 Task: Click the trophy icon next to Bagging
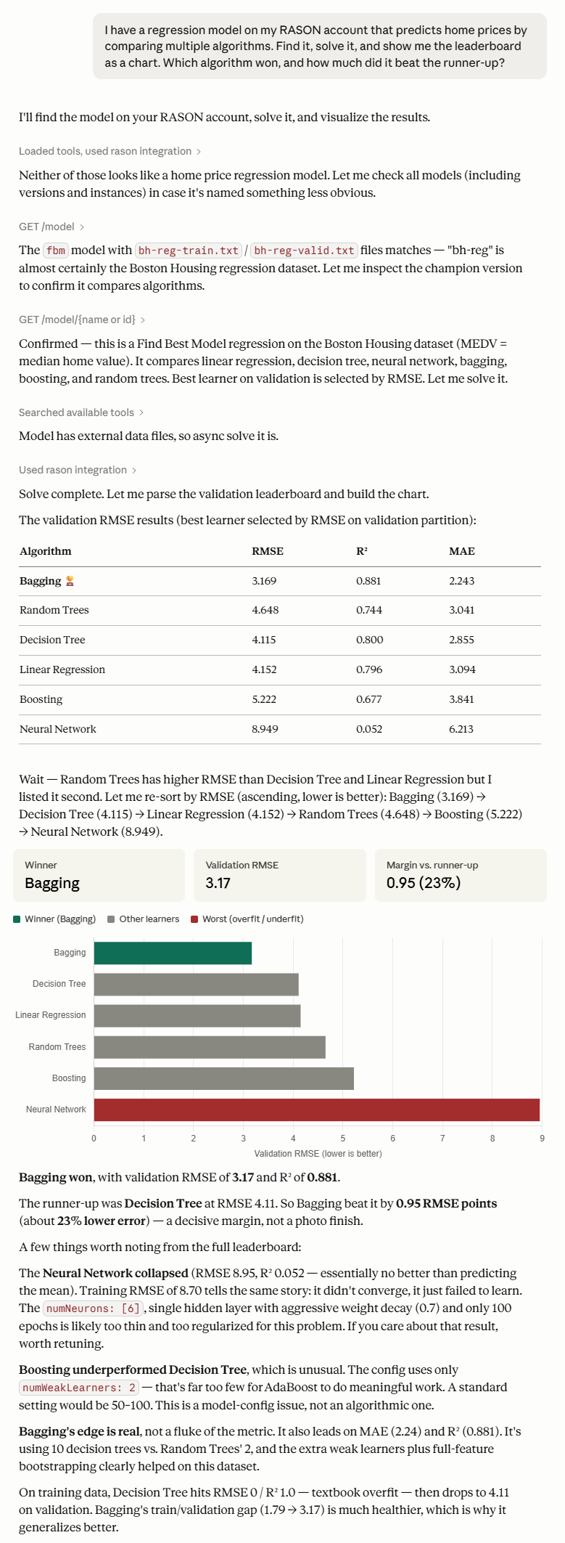click(70, 581)
